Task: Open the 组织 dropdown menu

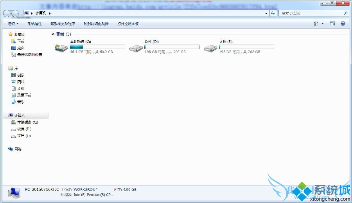Action: point(13,23)
